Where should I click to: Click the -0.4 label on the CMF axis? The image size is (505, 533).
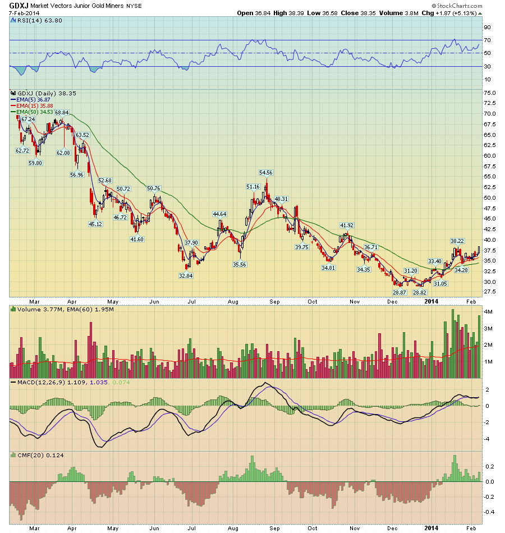point(489,512)
